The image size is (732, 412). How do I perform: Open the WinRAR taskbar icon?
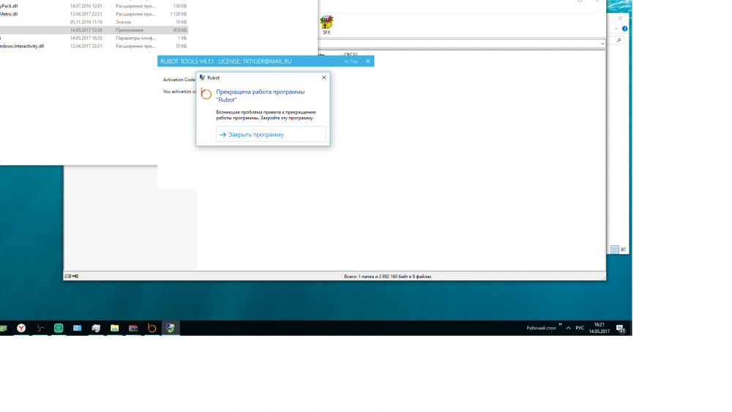[133, 329]
